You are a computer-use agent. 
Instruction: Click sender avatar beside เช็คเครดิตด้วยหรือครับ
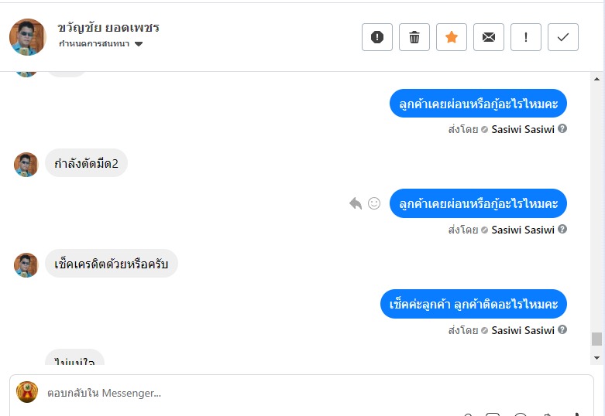pyautogui.click(x=26, y=264)
